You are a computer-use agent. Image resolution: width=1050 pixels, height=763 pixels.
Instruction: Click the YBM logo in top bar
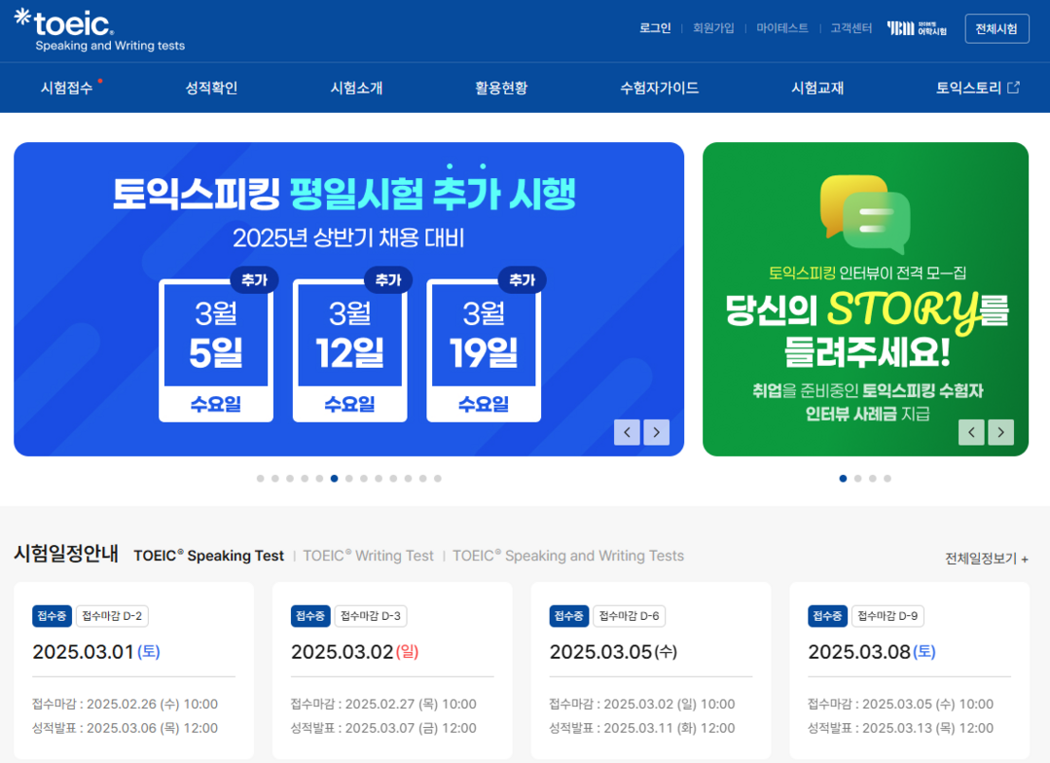pyautogui.click(x=917, y=28)
